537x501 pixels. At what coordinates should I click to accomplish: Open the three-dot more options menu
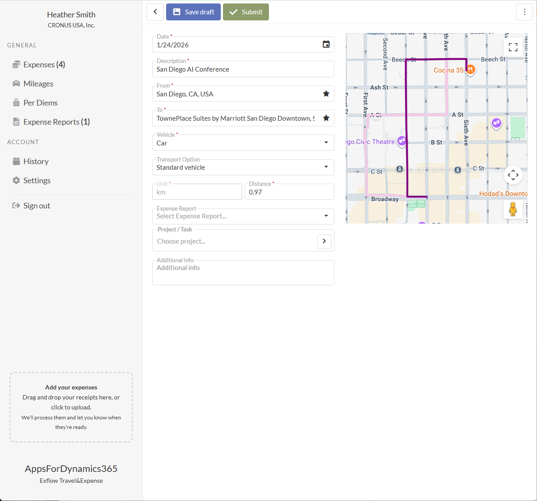[524, 12]
